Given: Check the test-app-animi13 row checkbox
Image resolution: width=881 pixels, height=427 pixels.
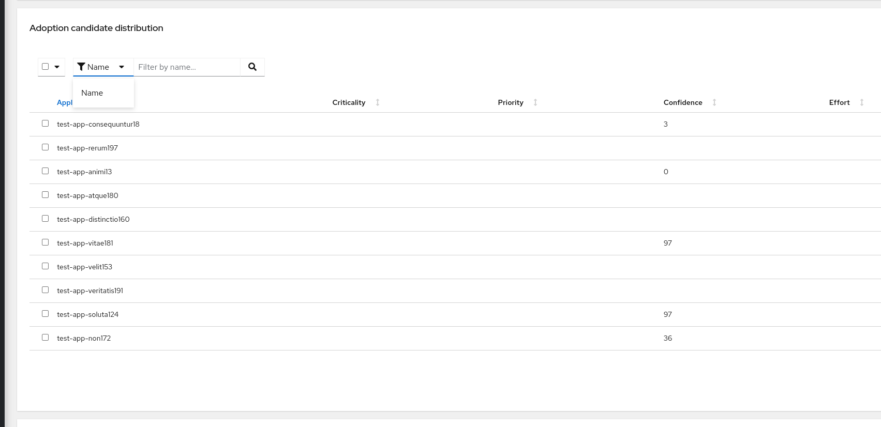Looking at the screenshot, I should (x=46, y=171).
